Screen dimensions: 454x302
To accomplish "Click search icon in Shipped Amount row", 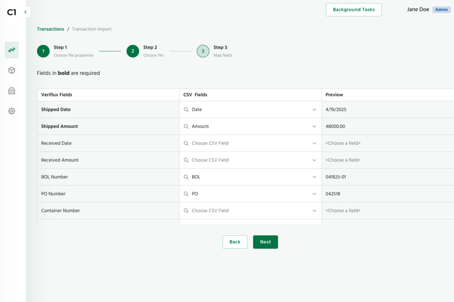I will [186, 126].
